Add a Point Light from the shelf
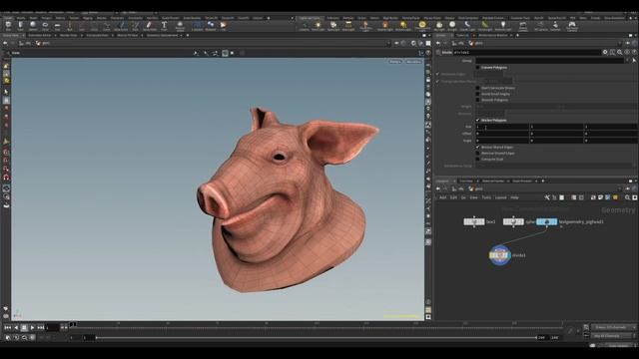The width and height of the screenshot is (639, 359). 318,26
